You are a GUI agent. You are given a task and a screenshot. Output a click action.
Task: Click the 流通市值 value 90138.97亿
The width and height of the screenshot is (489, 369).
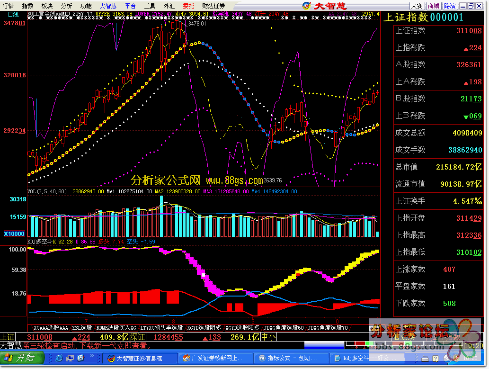[x=461, y=184]
